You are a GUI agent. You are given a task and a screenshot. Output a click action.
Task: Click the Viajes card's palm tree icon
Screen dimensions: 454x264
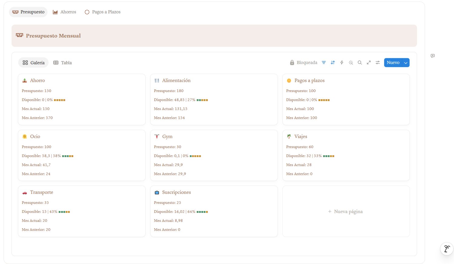289,137
